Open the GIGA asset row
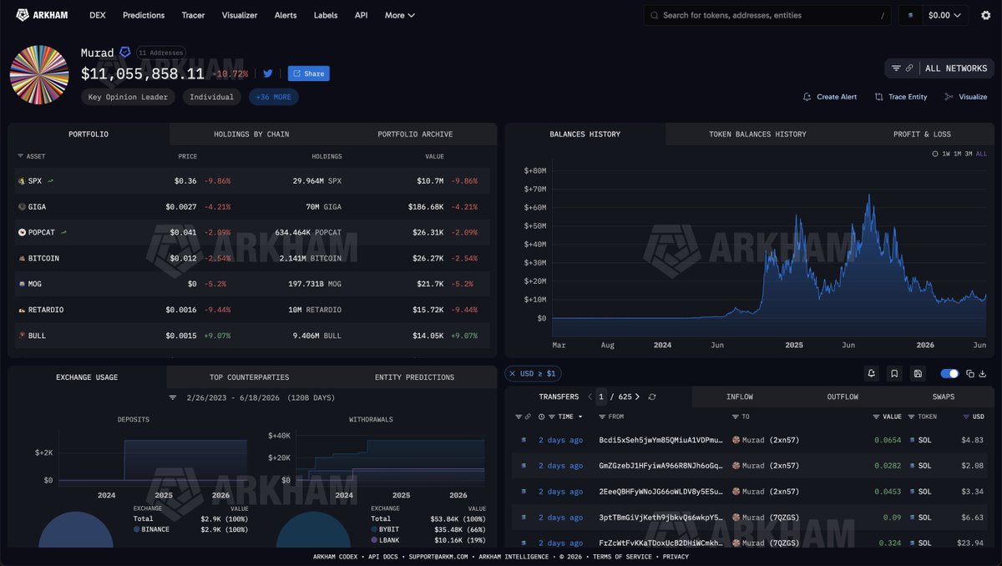The height and width of the screenshot is (566, 1002). click(x=252, y=206)
